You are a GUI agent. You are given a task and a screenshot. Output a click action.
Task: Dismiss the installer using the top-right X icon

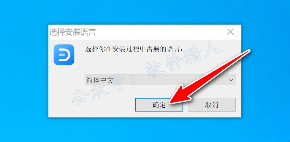click(x=231, y=32)
